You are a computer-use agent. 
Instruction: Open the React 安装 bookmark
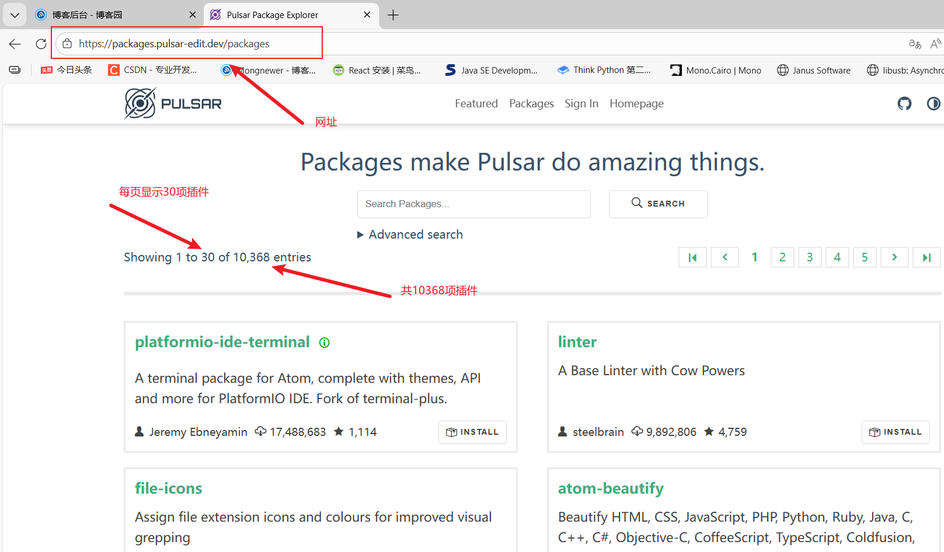[377, 70]
